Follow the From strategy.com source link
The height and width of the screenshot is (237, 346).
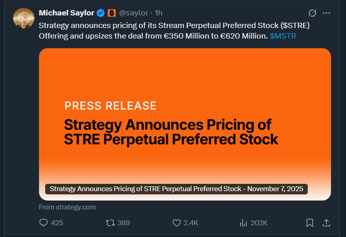tap(67, 207)
